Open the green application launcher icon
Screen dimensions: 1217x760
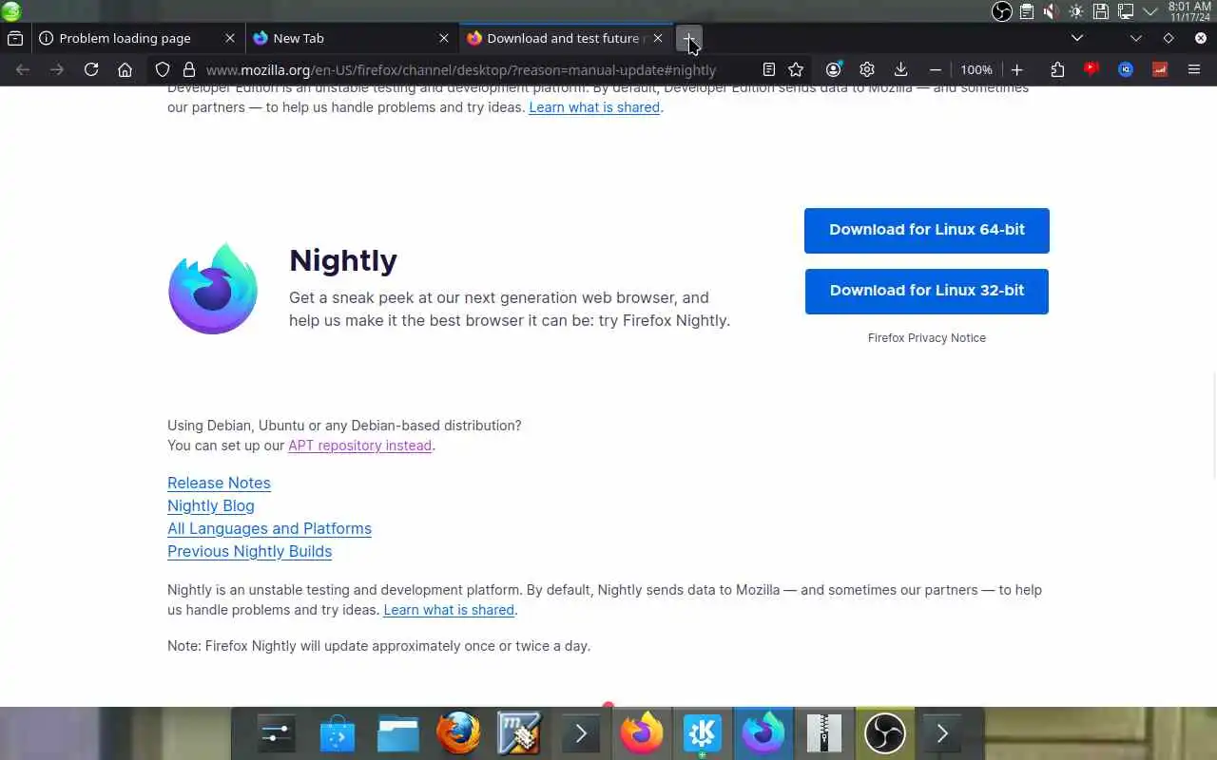click(x=11, y=11)
